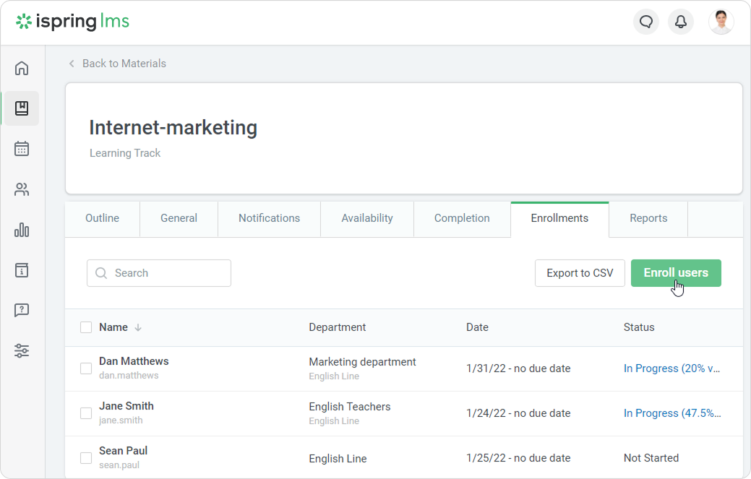Click the Learning Materials book icon
The image size is (751, 479).
(x=22, y=108)
